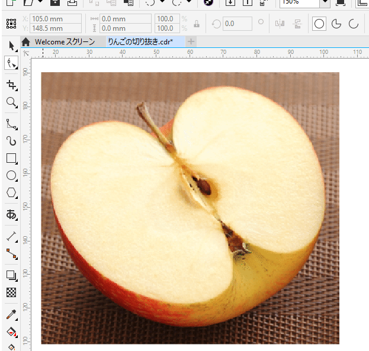Click the Paste clipboard icon

[x=129, y=2]
